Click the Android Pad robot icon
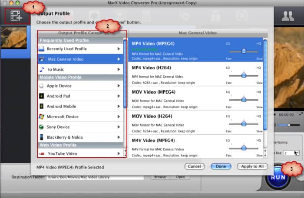The width and height of the screenshot is (304, 198). (42, 96)
